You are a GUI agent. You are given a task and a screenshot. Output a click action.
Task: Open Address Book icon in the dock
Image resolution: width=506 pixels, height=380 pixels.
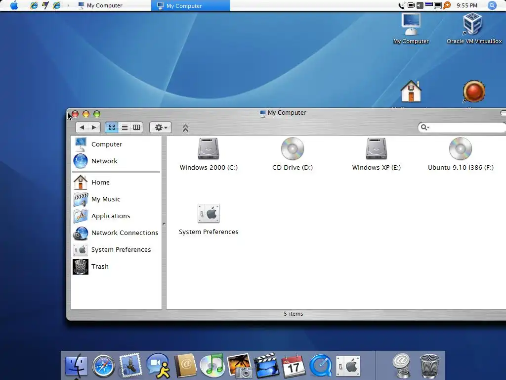[185, 366]
